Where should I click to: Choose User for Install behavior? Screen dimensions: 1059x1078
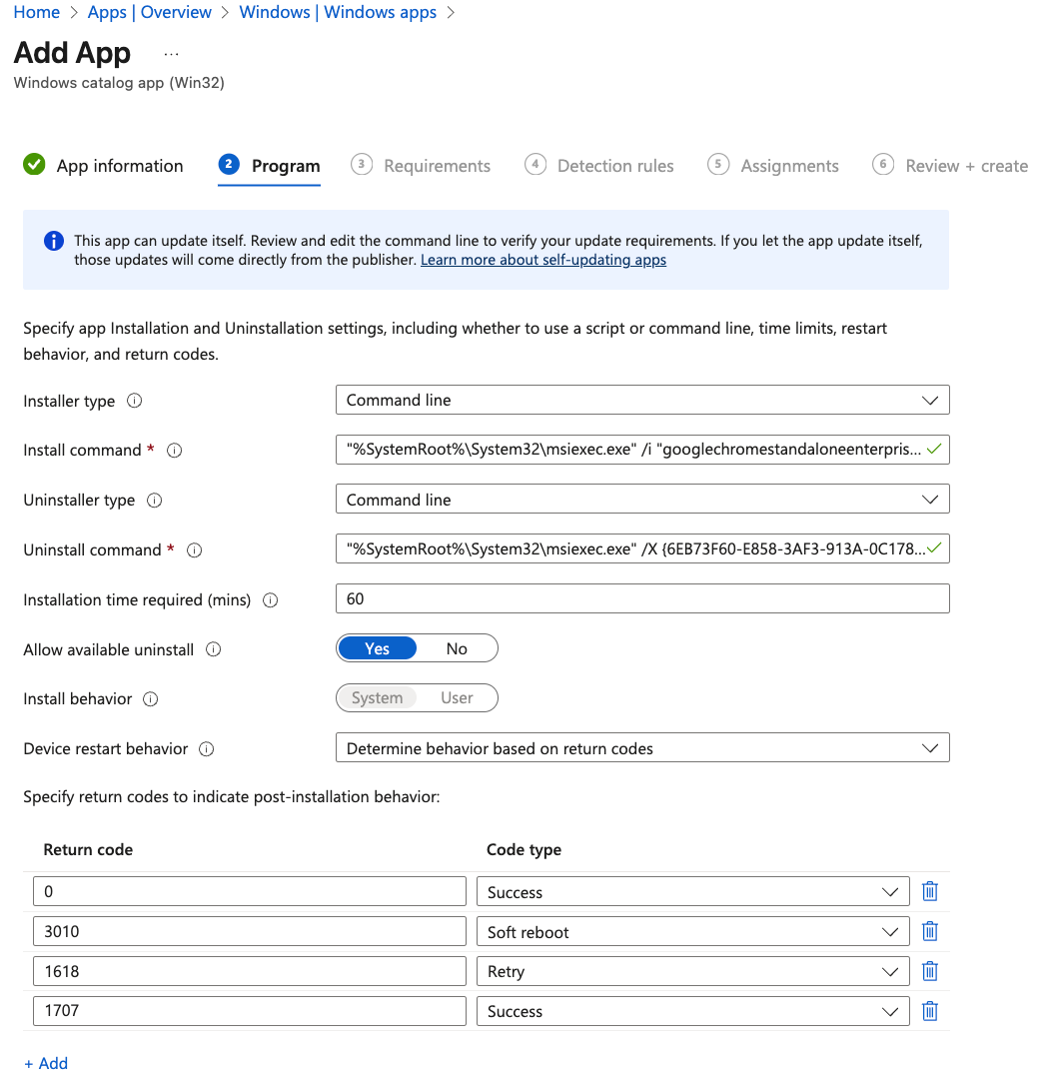pos(457,698)
